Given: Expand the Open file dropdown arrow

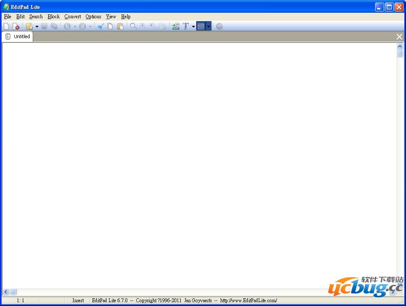Looking at the screenshot, I should tap(37, 26).
